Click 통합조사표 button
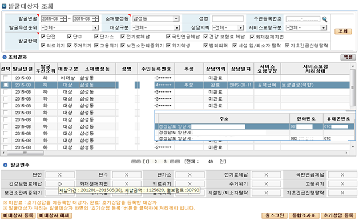The image size is (359, 224). 304,215
